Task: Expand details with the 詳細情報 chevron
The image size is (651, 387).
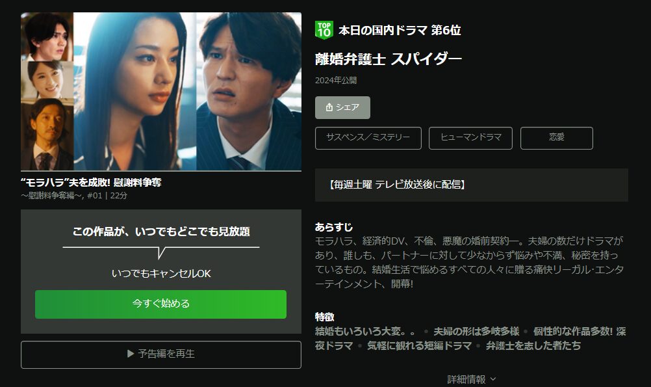Action: click(493, 379)
